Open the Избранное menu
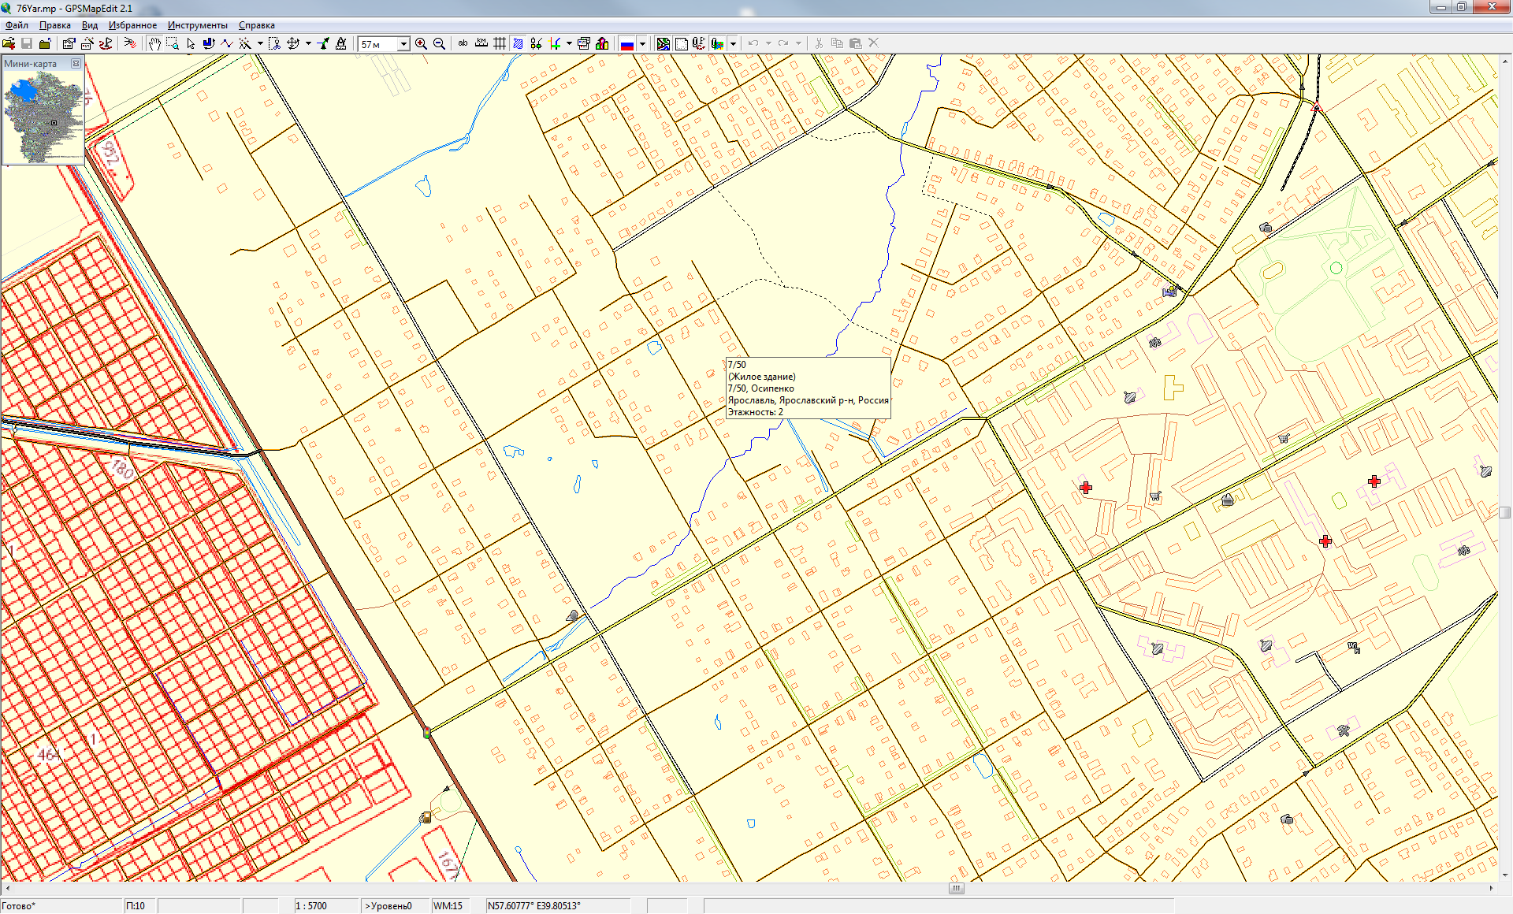Image resolution: width=1513 pixels, height=914 pixels. click(x=132, y=25)
